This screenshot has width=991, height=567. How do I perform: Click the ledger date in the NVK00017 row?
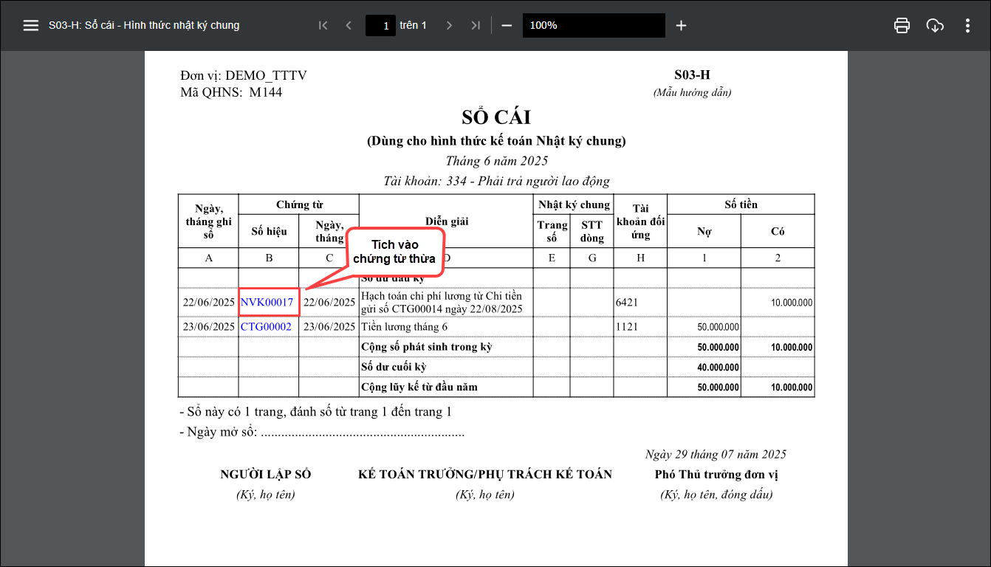[208, 303]
